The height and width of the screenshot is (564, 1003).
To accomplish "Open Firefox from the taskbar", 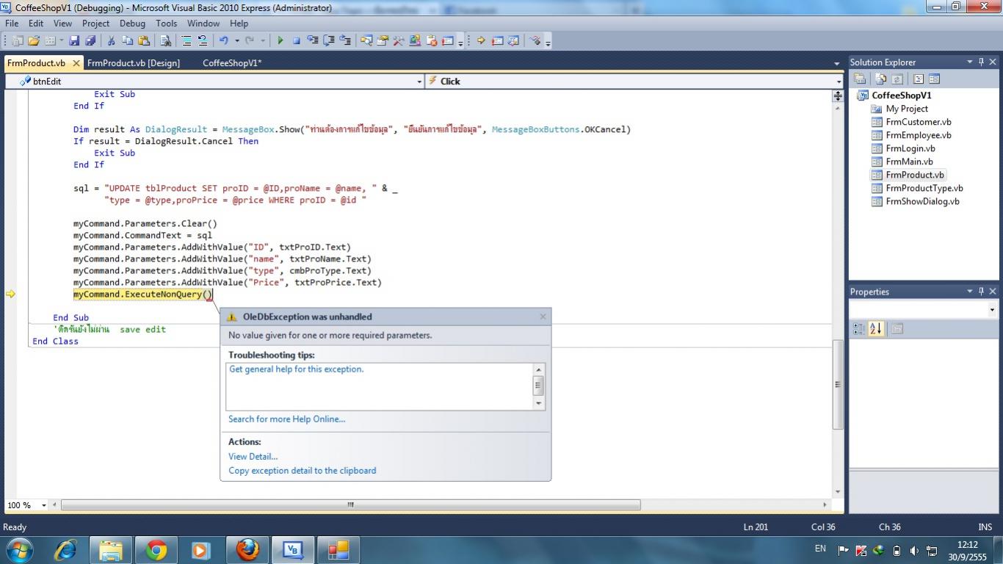I will tap(247, 549).
